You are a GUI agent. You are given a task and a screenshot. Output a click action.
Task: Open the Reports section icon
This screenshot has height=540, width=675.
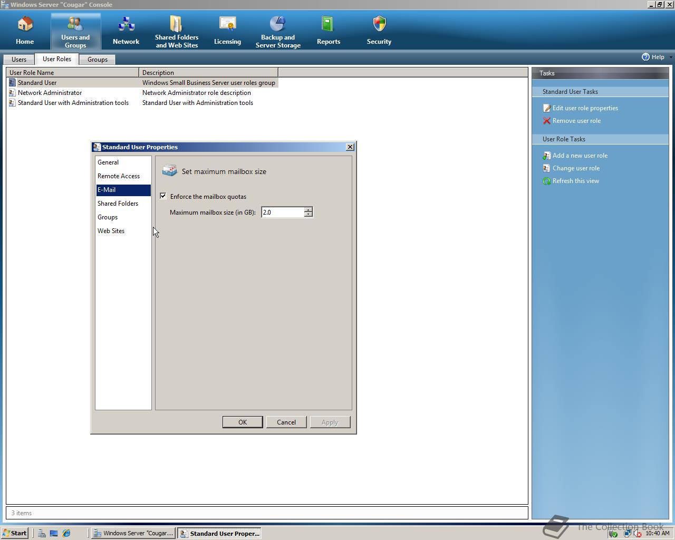(x=328, y=24)
